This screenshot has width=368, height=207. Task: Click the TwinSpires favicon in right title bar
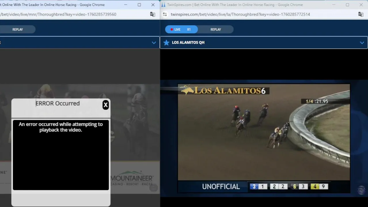coord(164,5)
